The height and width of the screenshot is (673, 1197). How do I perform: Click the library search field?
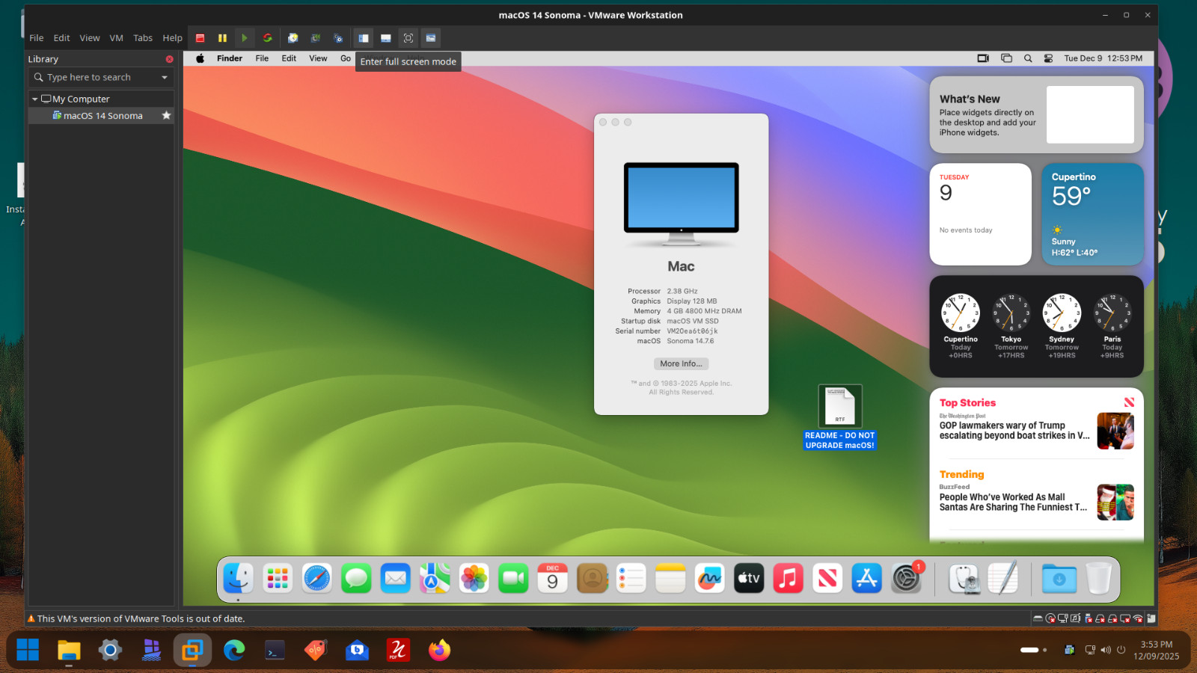pyautogui.click(x=101, y=77)
